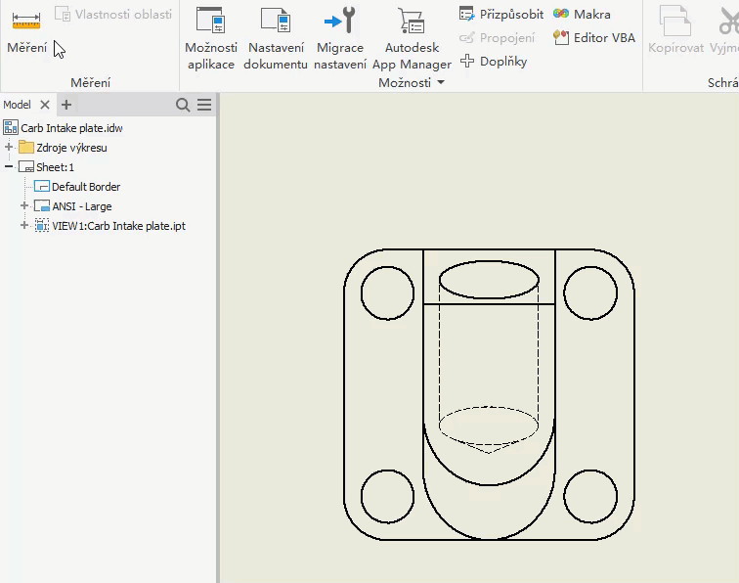This screenshot has height=583, width=739.
Task: Close the Model browser tab
Action: pyautogui.click(x=45, y=105)
